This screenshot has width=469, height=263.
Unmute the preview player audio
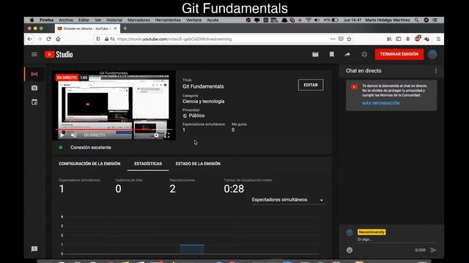(x=73, y=135)
